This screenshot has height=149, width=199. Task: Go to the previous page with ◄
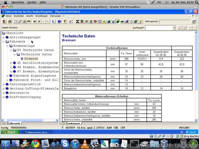tap(39, 21)
